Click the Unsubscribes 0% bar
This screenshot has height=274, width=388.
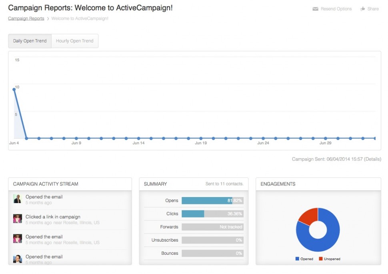[212, 240]
